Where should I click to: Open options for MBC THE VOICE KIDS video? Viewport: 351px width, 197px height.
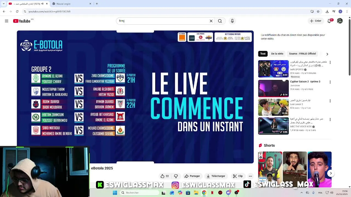tap(330, 120)
